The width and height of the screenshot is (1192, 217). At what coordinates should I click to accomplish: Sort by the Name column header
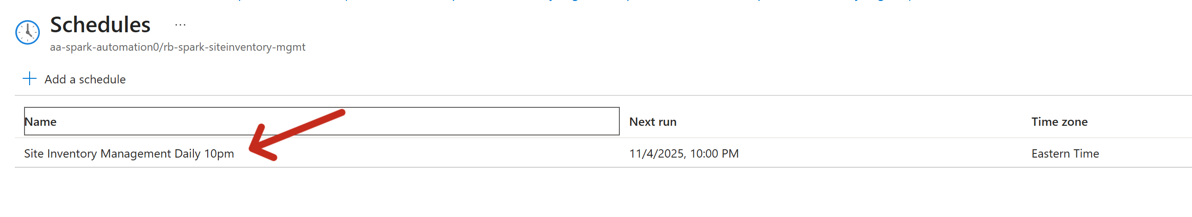(x=41, y=122)
